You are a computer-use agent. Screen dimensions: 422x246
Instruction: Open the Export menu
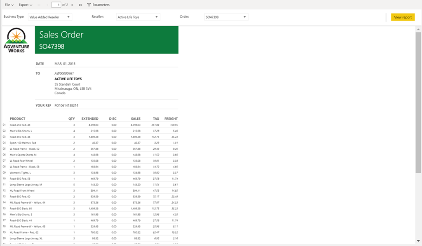[26, 5]
